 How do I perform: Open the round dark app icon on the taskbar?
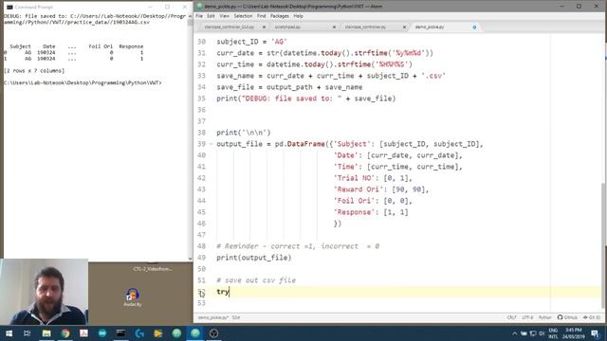click(213, 333)
